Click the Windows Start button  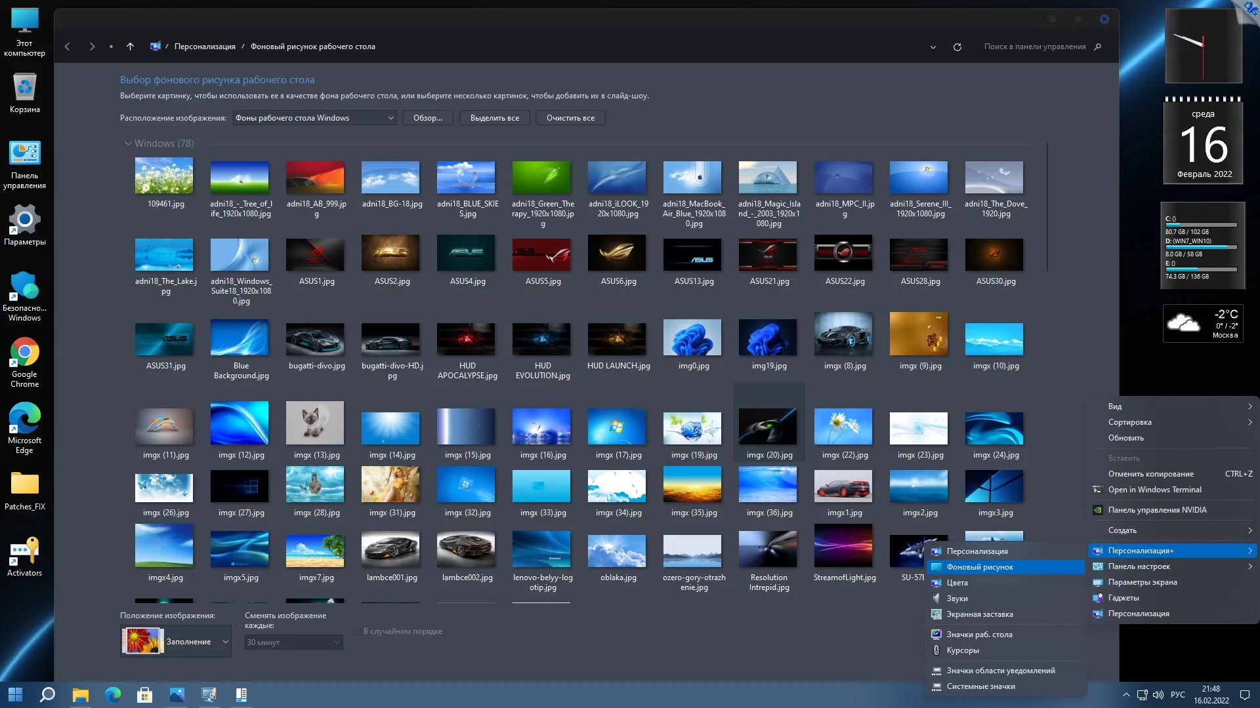click(x=16, y=694)
